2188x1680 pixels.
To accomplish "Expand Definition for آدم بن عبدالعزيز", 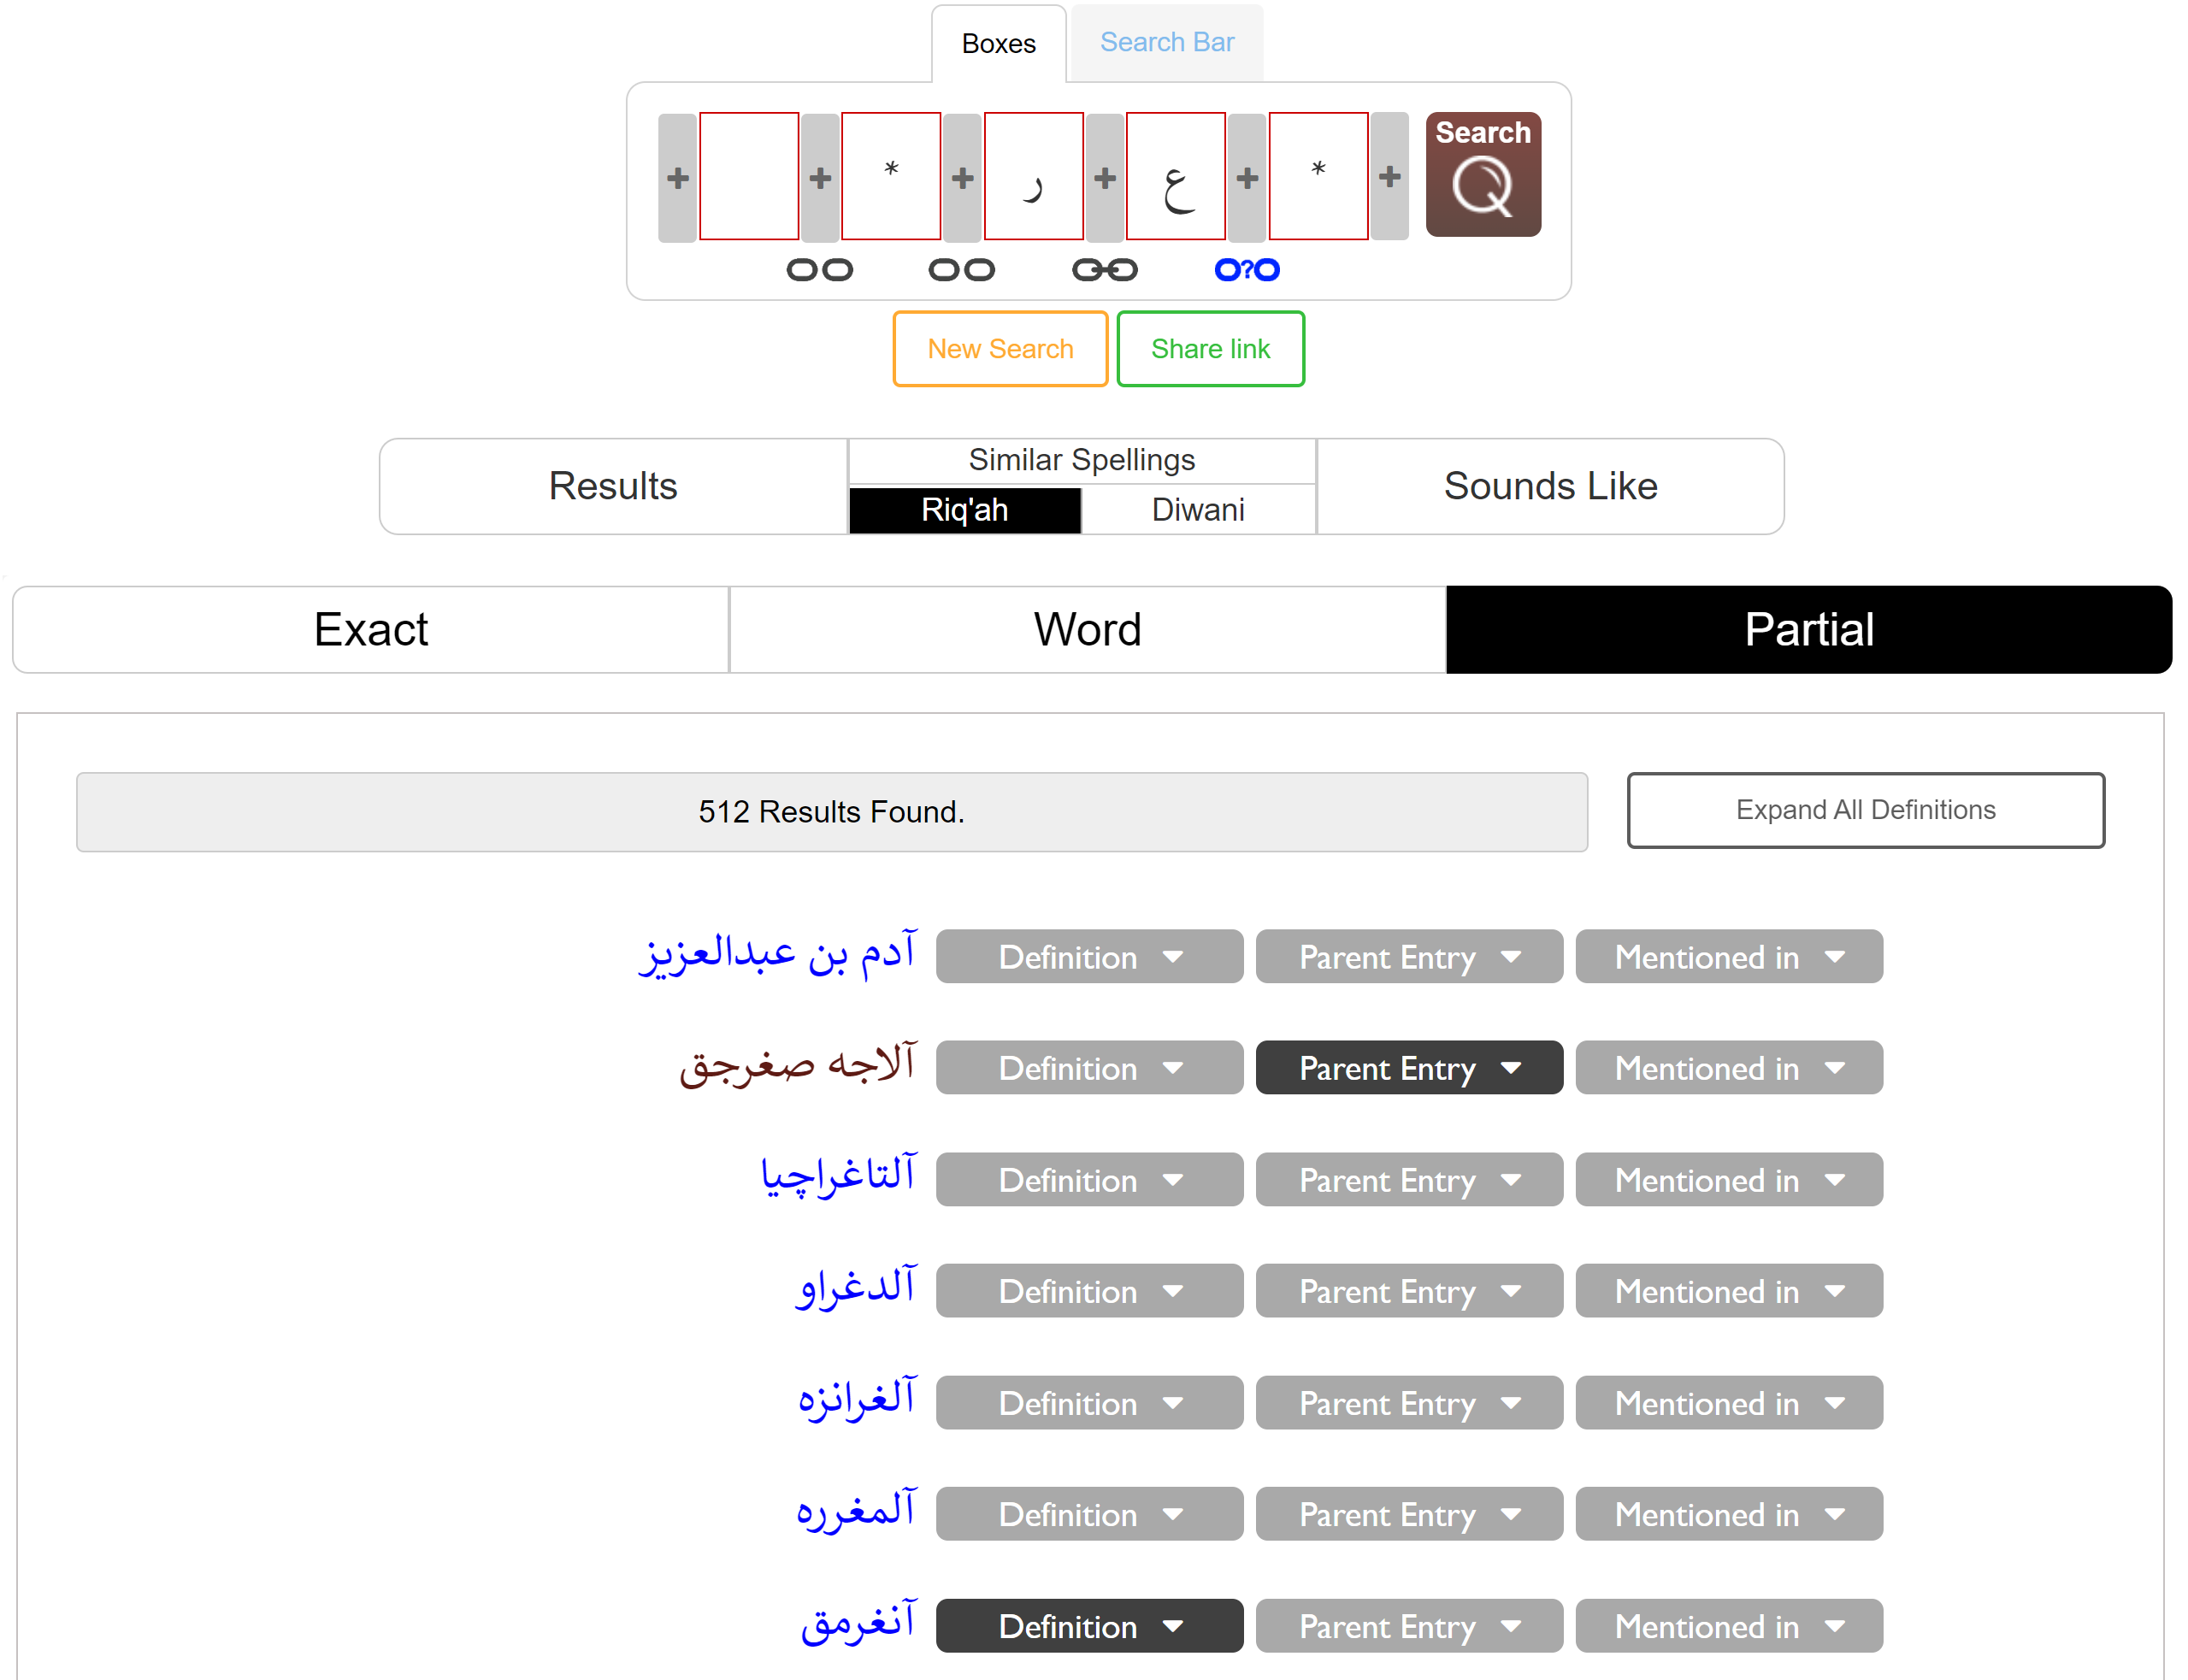I will click(x=1089, y=957).
